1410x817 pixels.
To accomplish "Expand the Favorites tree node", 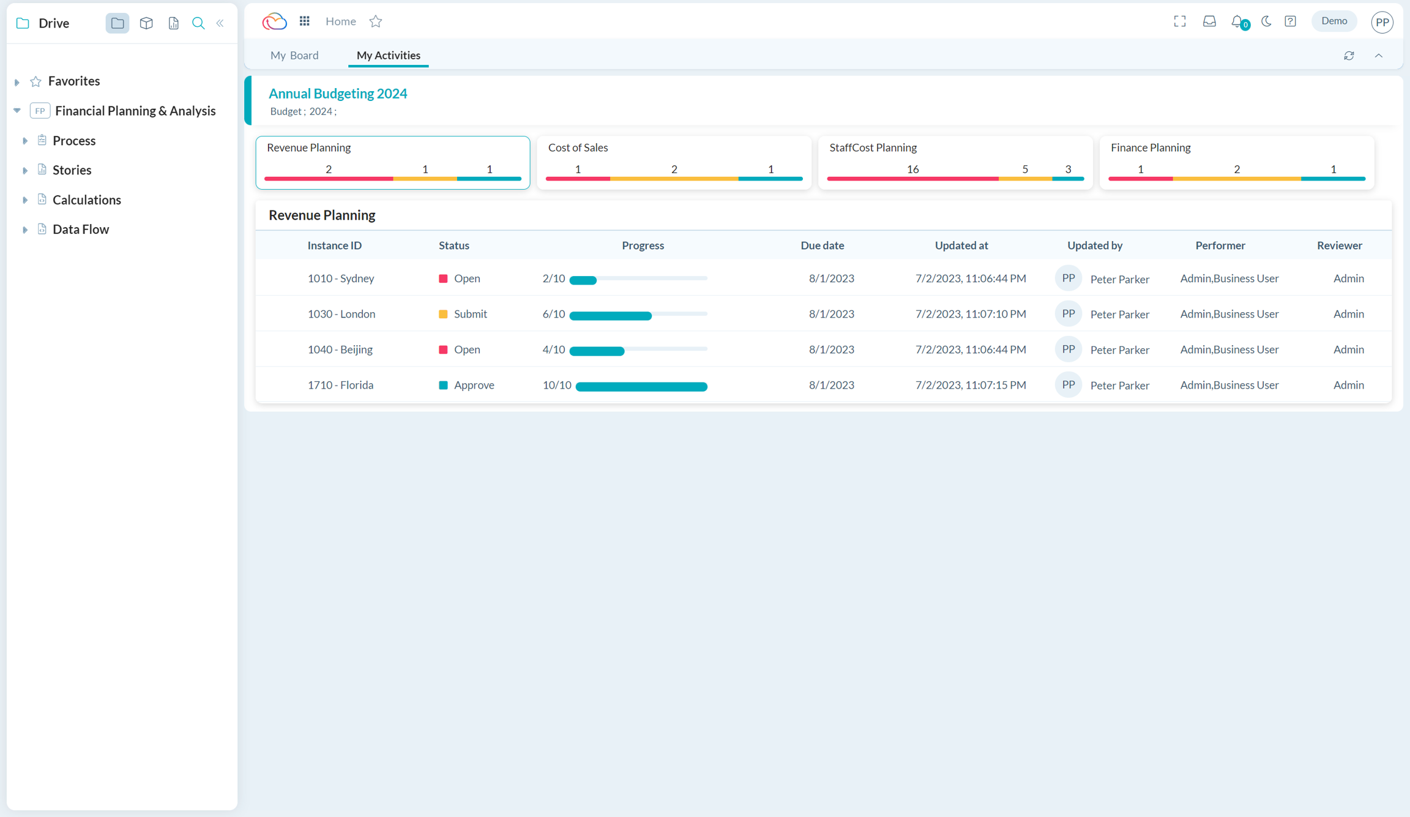I will pyautogui.click(x=17, y=81).
